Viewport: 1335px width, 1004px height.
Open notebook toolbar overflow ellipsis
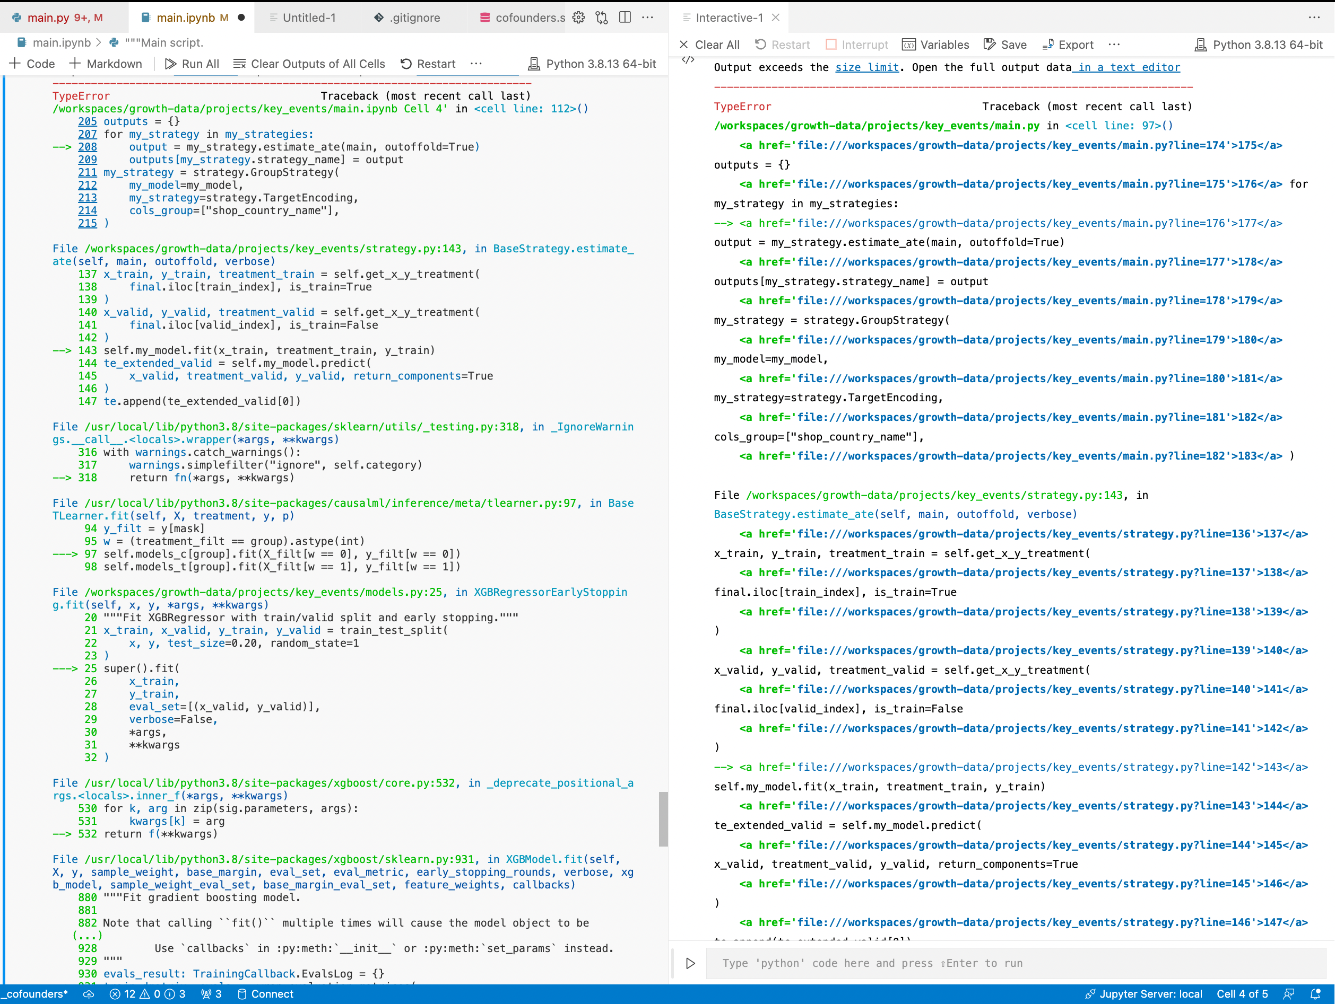[x=476, y=63]
